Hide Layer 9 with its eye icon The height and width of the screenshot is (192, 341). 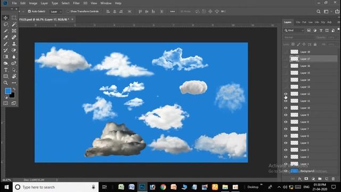[286, 115]
